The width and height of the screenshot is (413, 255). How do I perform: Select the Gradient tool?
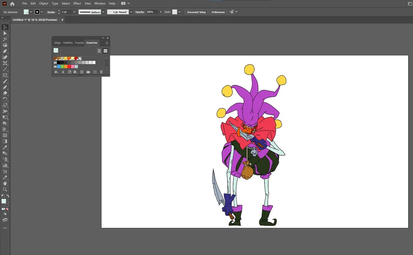click(5, 141)
